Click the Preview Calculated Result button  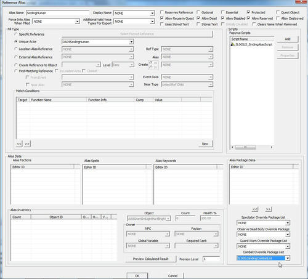tap(151, 259)
